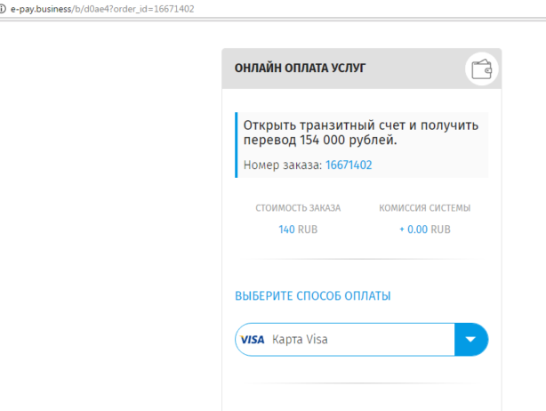Click order number link 16671402
Image resolution: width=546 pixels, height=411 pixels.
tap(349, 165)
